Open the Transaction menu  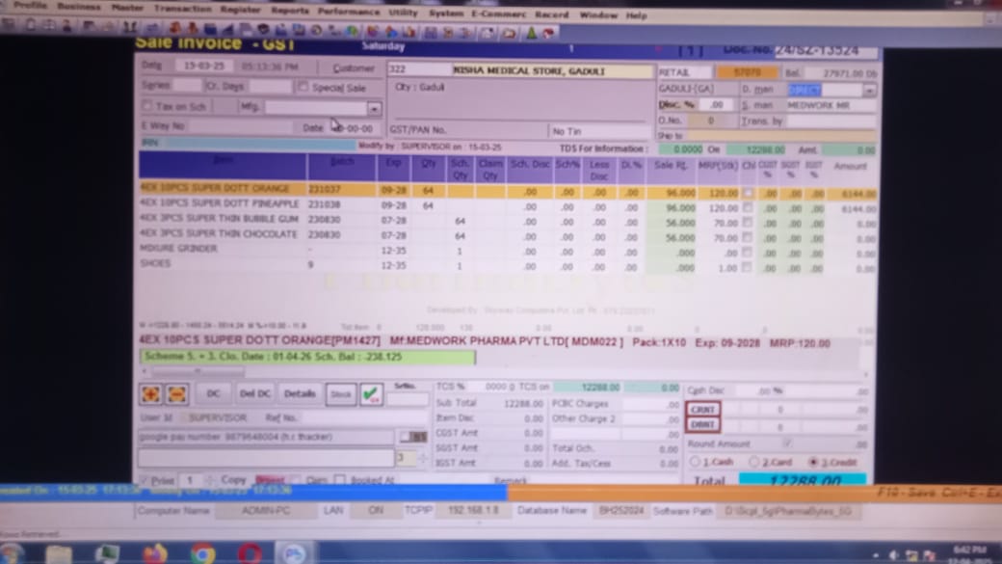click(182, 8)
